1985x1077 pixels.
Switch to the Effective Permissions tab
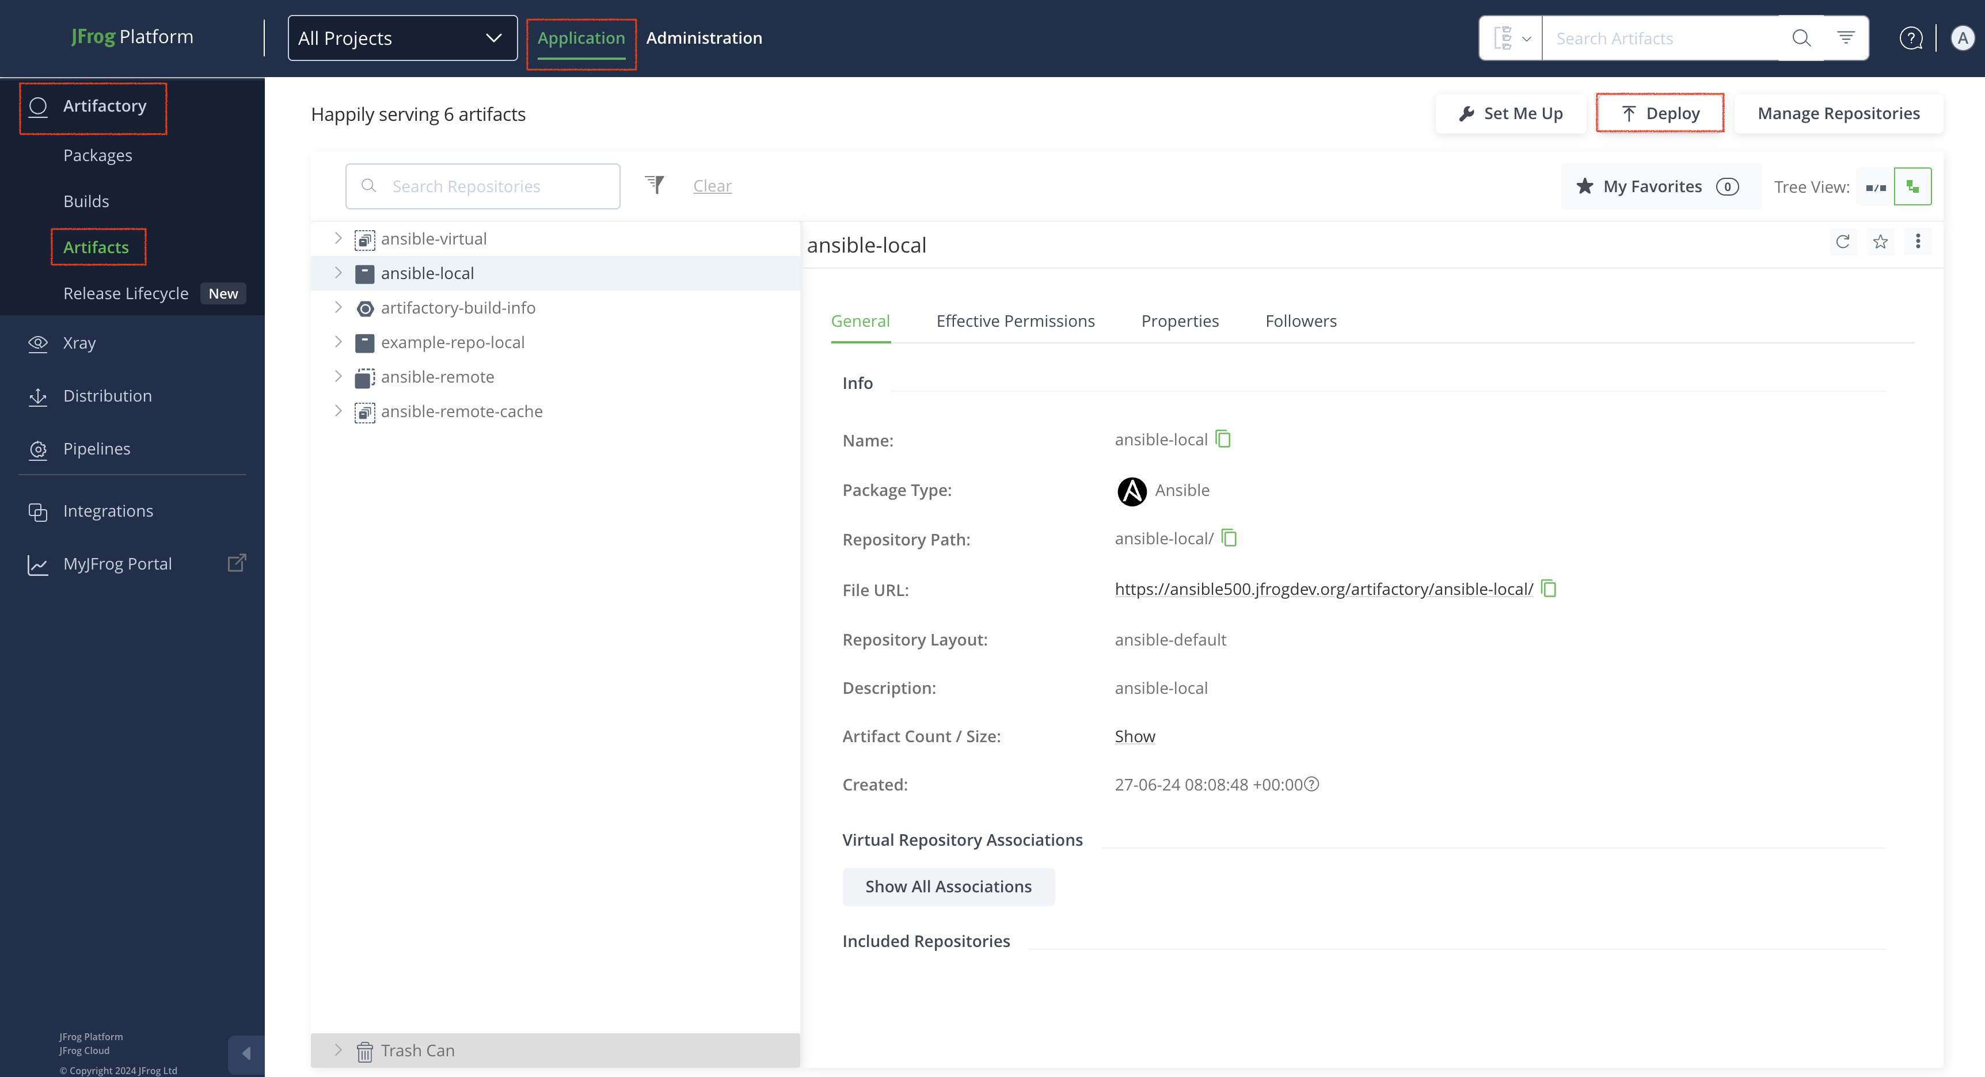tap(1015, 321)
